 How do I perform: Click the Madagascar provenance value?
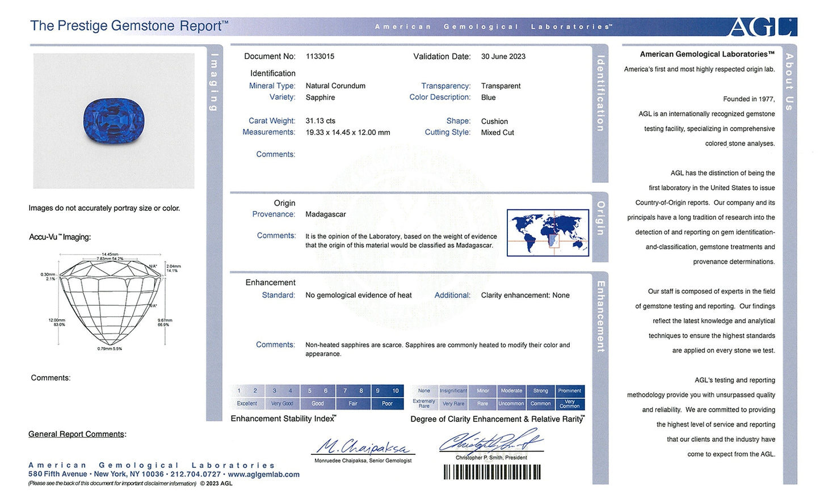click(x=326, y=214)
